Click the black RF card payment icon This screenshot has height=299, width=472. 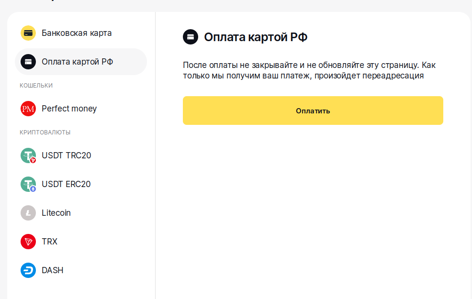point(28,62)
